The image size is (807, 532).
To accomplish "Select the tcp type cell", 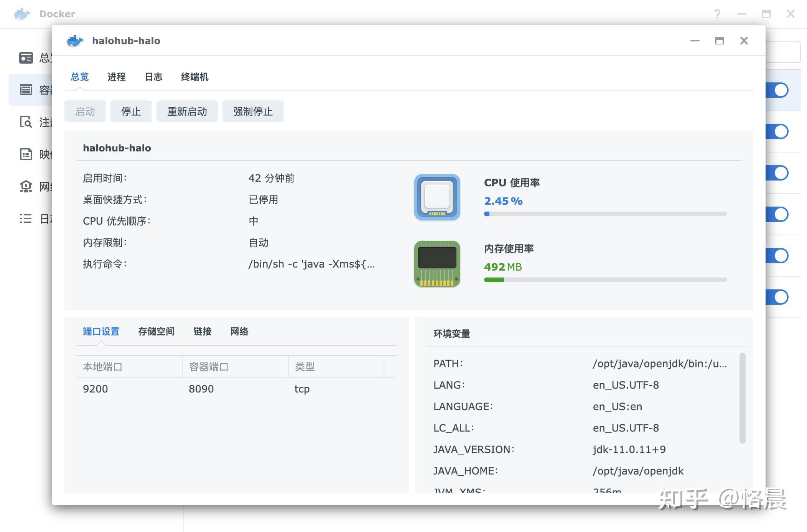I will tap(302, 389).
